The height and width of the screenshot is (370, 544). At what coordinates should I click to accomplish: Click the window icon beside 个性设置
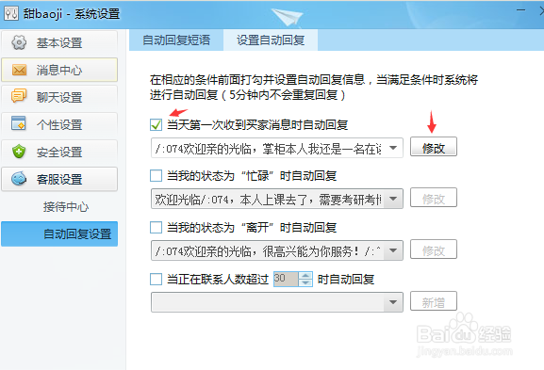[19, 123]
